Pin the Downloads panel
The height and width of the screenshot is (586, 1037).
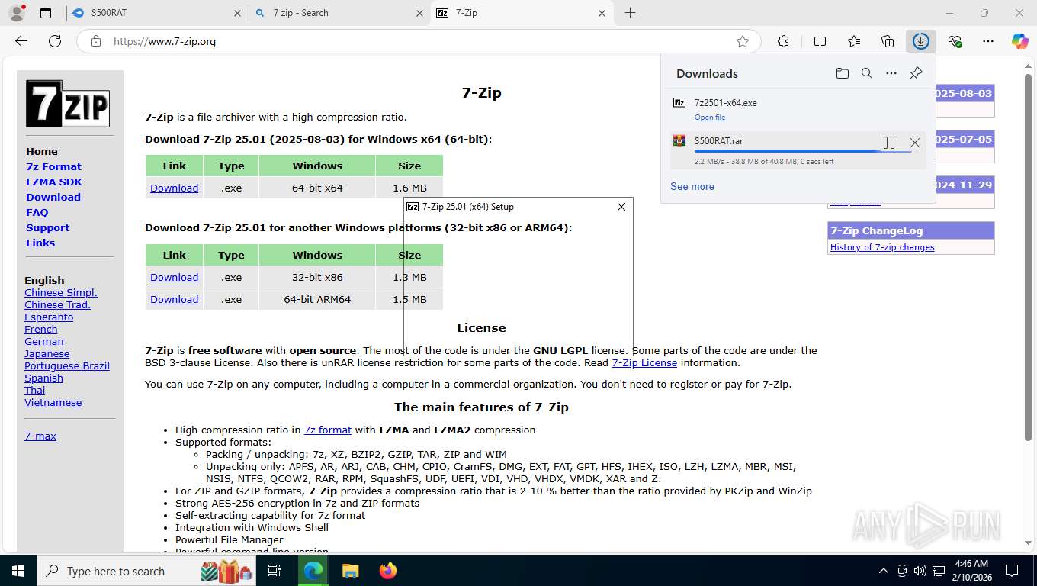pyautogui.click(x=916, y=73)
